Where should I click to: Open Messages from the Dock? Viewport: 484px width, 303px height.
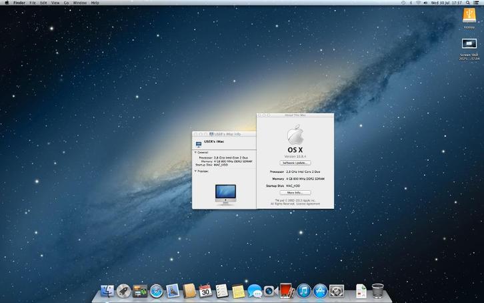coord(254,291)
